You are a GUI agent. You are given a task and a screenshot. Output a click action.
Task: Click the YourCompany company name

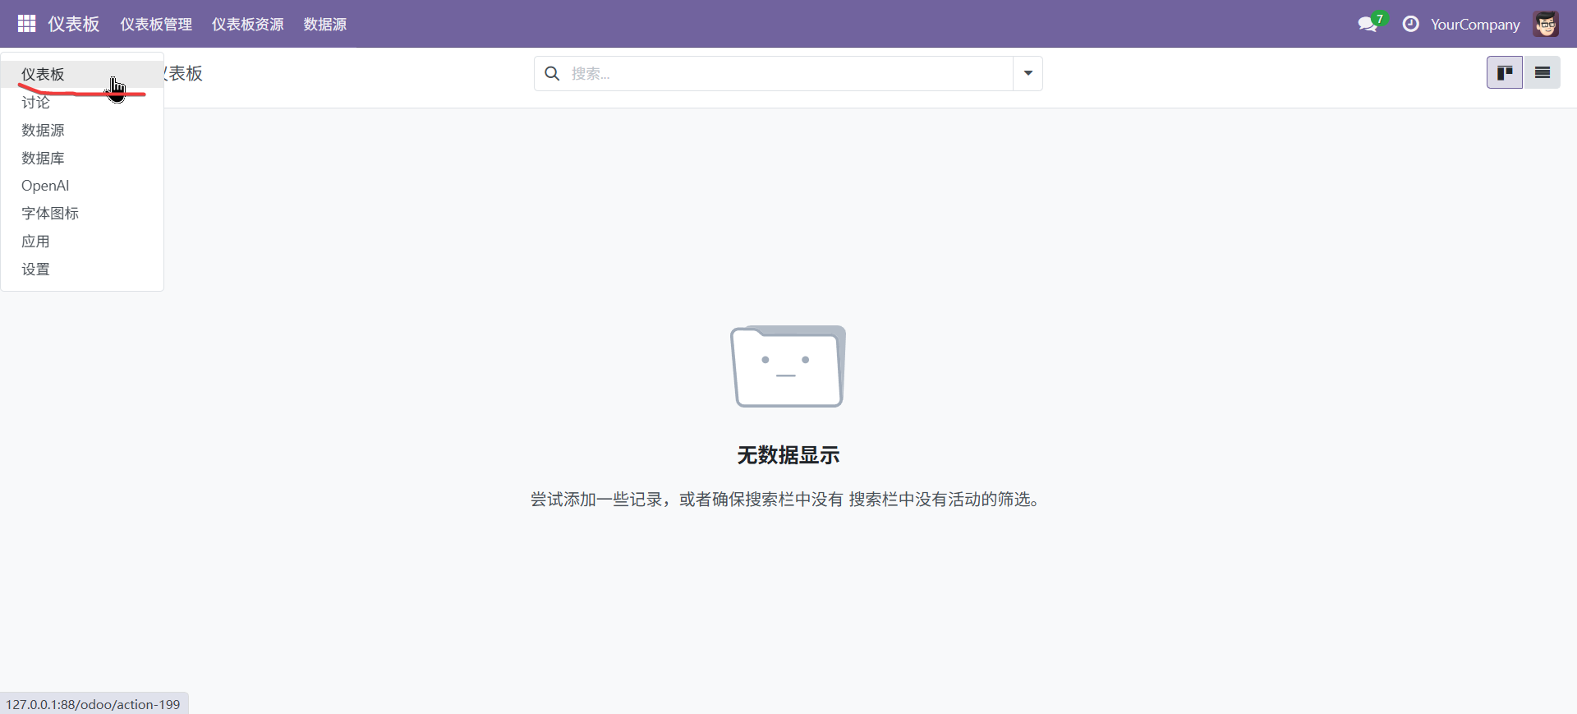[x=1474, y=25]
